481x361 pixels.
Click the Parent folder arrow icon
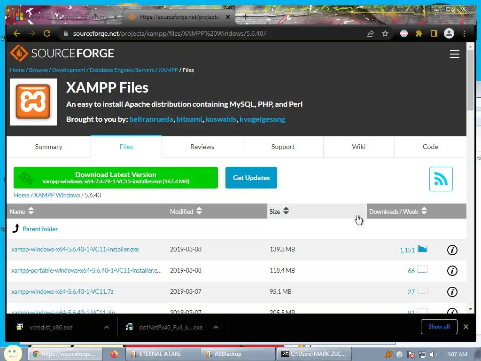tap(16, 228)
